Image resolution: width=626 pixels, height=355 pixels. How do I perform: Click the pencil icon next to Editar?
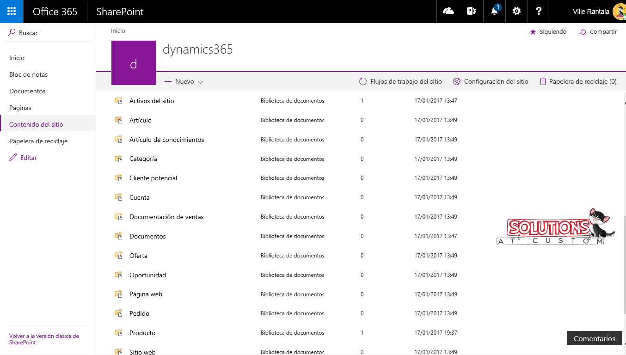point(13,158)
